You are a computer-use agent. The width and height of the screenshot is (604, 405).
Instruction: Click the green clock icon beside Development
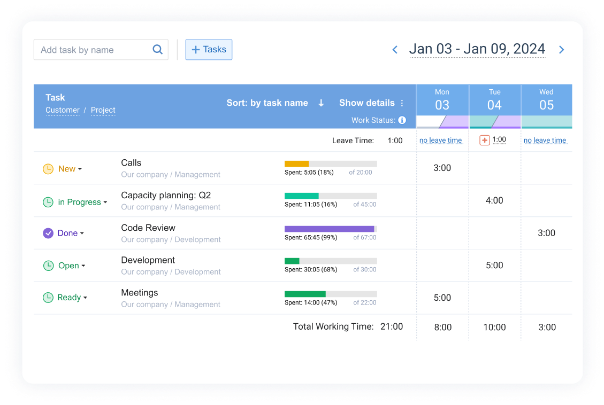point(48,266)
